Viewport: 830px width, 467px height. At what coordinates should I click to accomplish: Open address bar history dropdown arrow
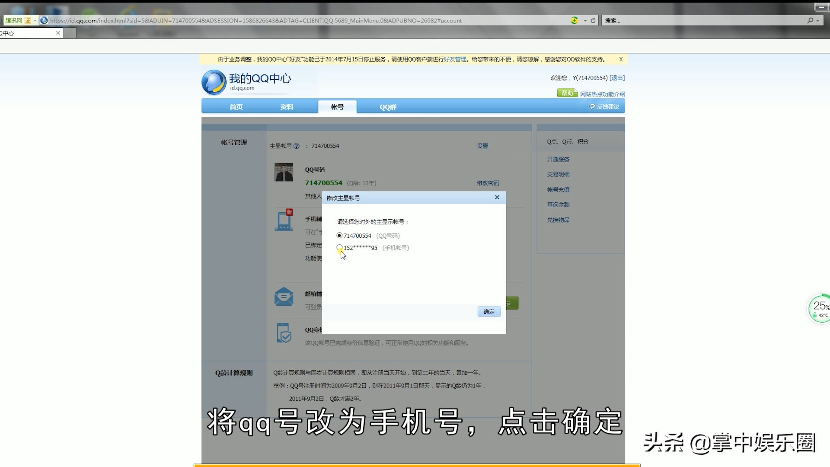(585, 20)
